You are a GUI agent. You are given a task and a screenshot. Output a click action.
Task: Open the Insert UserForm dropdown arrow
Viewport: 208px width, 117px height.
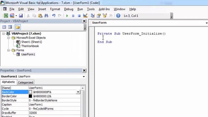click(x=16, y=16)
